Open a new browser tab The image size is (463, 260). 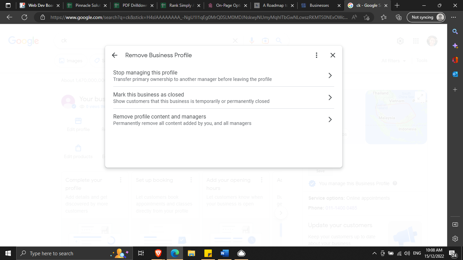(x=397, y=5)
